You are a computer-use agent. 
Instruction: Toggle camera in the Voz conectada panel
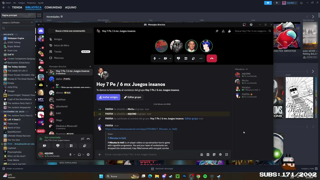(44, 146)
